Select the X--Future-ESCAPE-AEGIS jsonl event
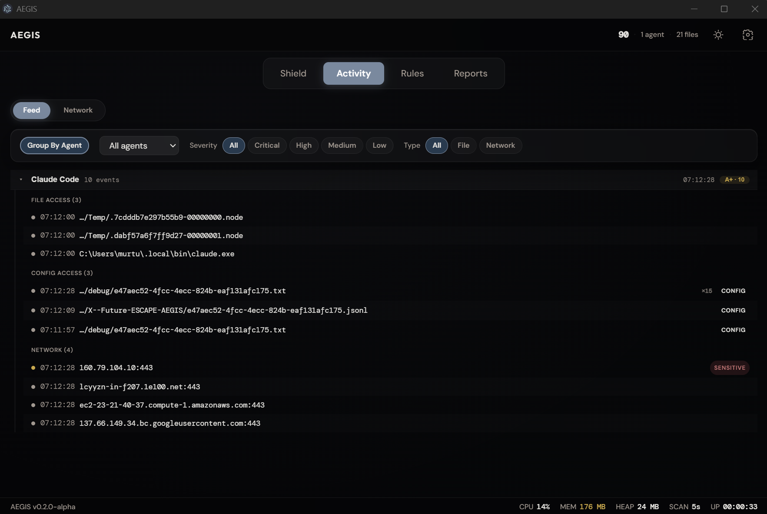 pyautogui.click(x=390, y=310)
